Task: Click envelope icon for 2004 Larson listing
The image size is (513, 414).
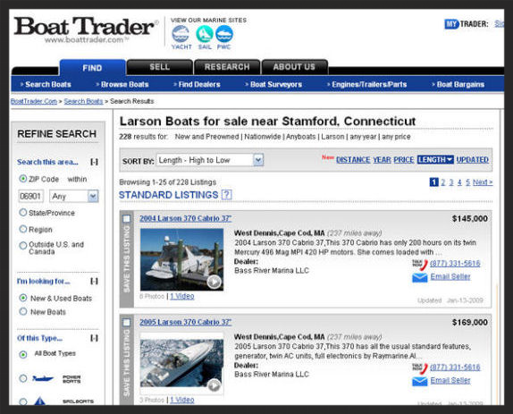Action: [420, 278]
